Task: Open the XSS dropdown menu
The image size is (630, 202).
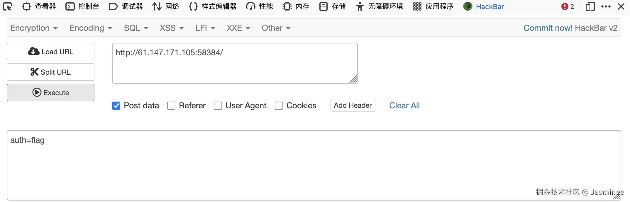Action: 172,28
